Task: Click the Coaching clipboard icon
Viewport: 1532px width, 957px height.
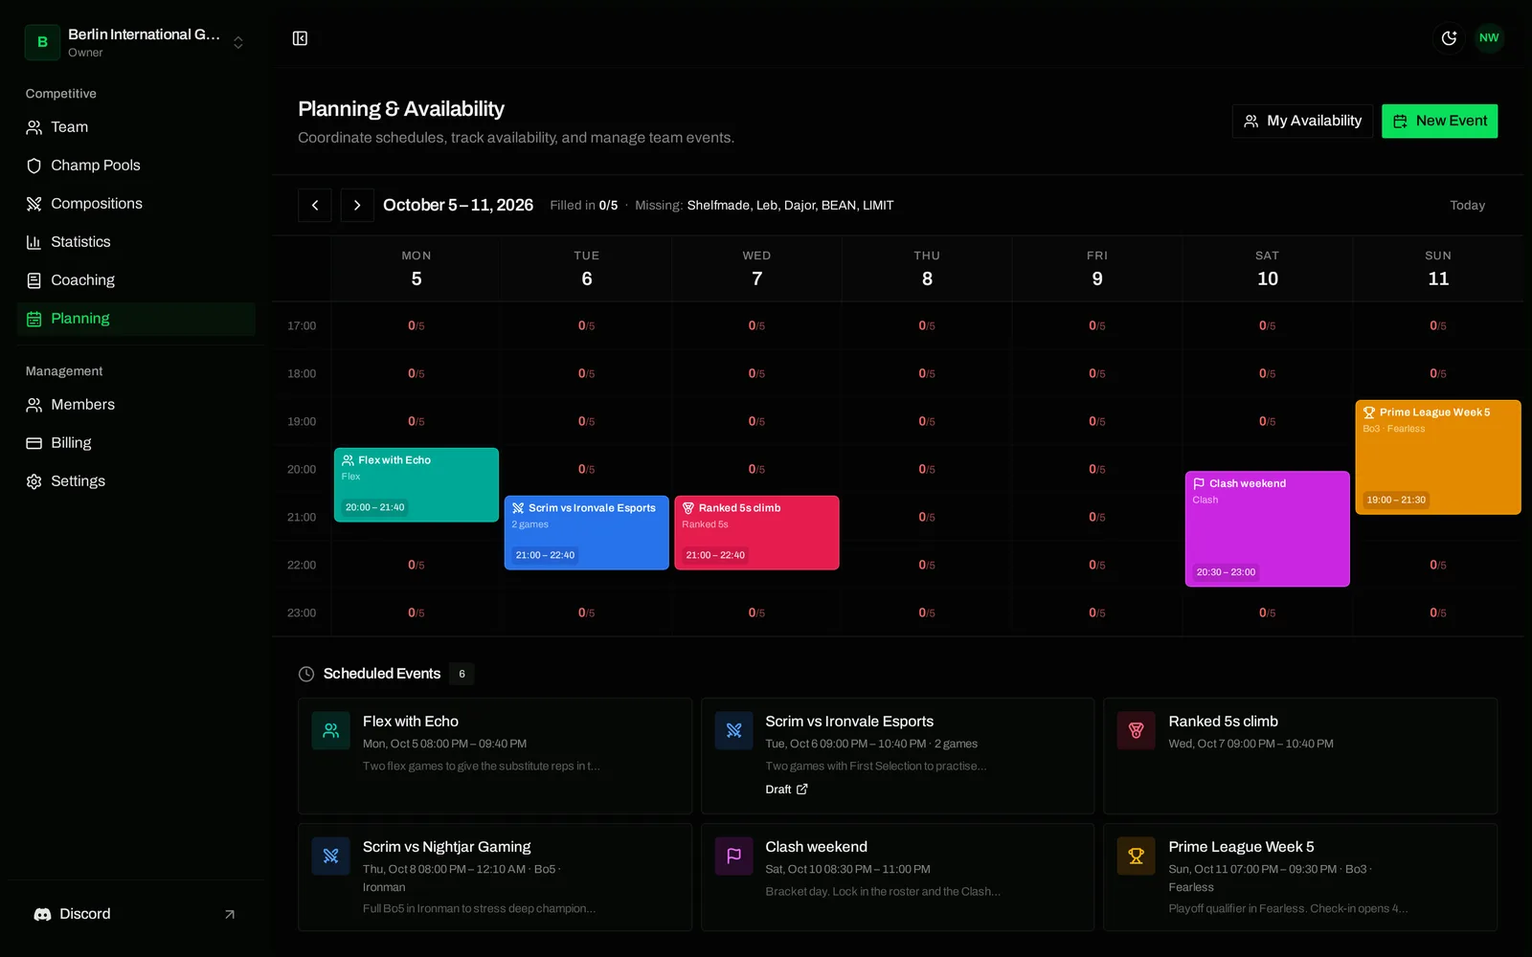Action: coord(34,280)
